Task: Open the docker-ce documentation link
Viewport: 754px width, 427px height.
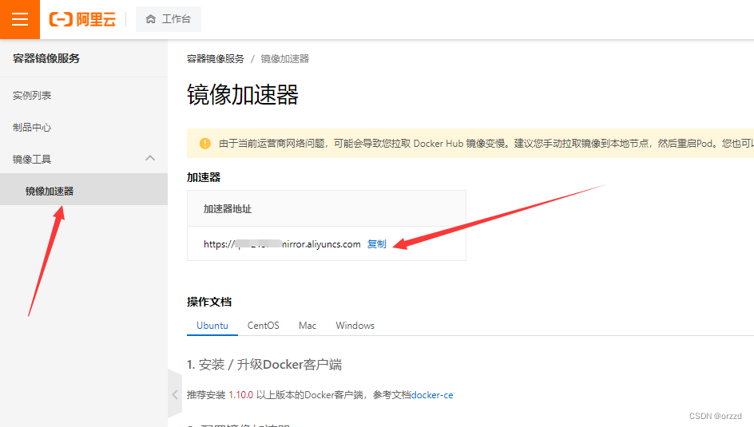Action: pos(432,395)
